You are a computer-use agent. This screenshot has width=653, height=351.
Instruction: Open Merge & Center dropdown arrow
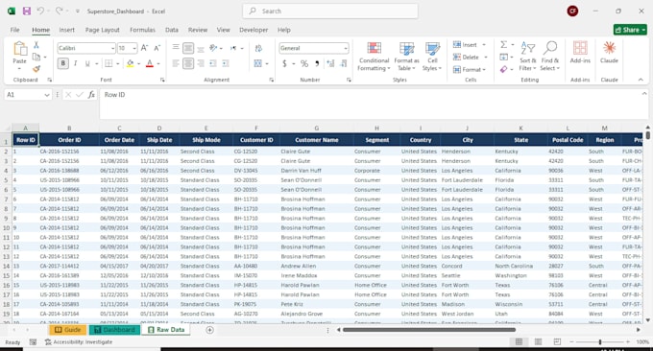[267, 63]
